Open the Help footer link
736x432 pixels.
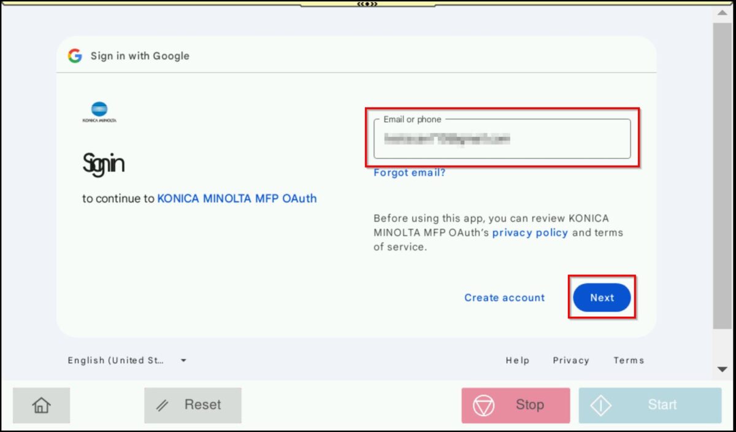517,361
